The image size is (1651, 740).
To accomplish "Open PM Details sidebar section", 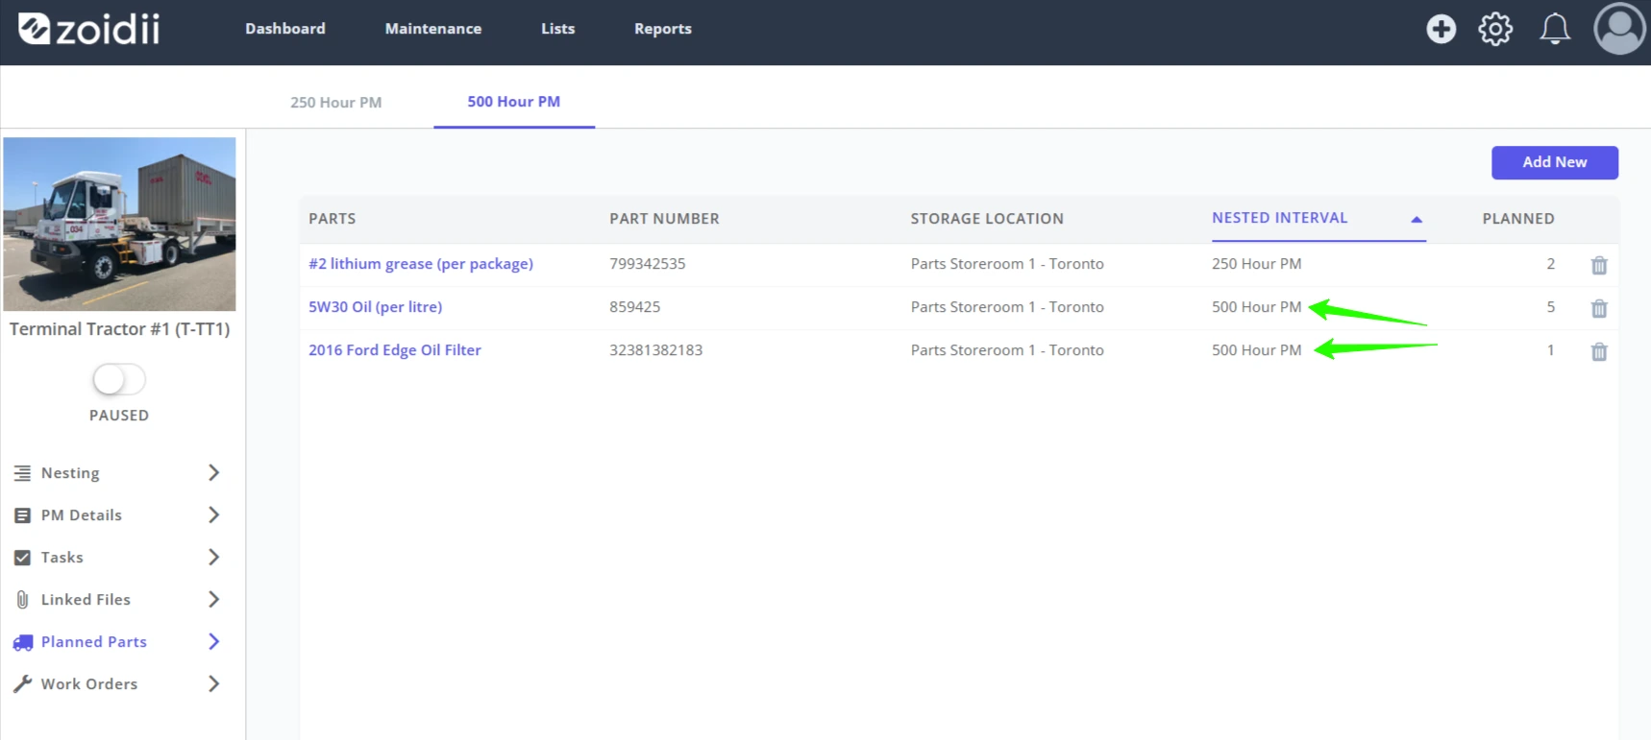I will point(82,514).
